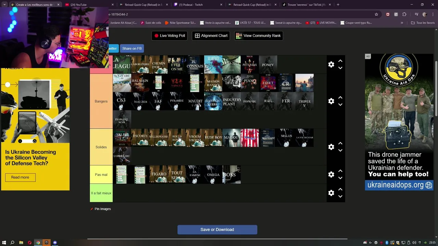
Task: Select the FIGARO song tile
Action: pos(158,175)
